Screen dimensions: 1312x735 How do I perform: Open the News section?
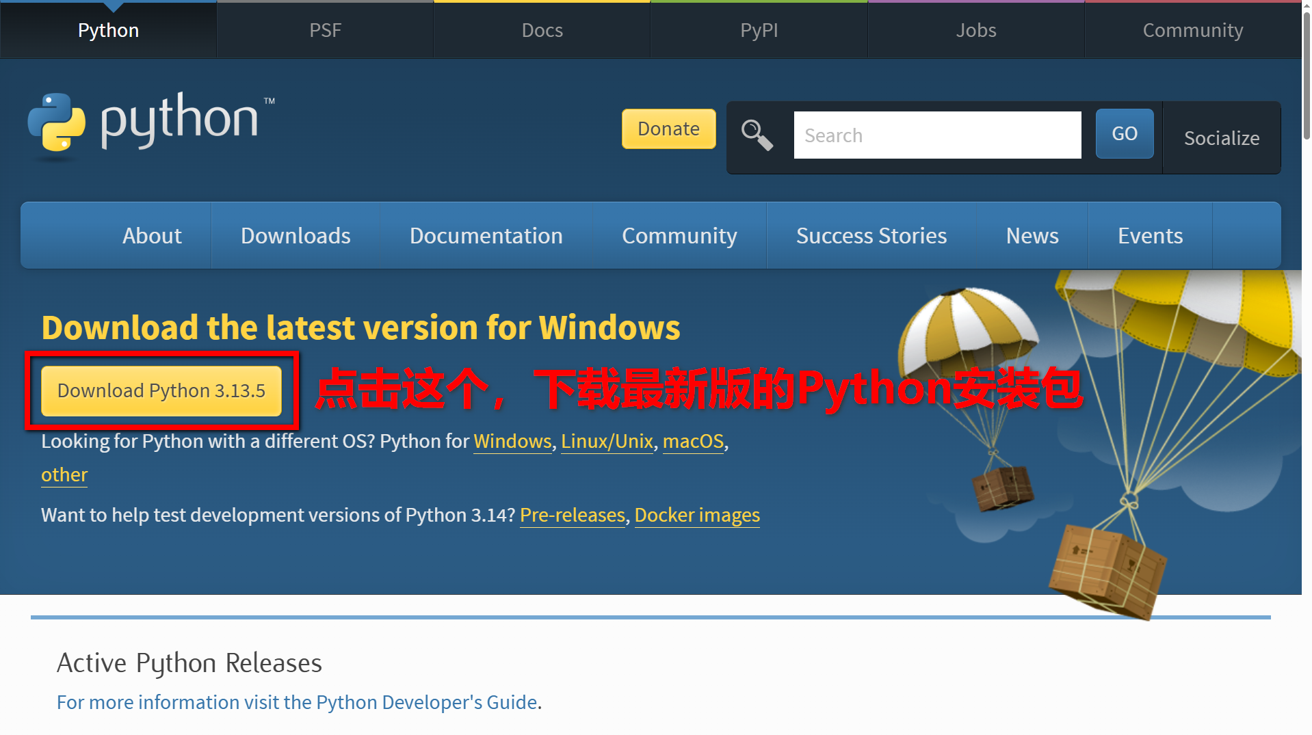tap(1032, 235)
